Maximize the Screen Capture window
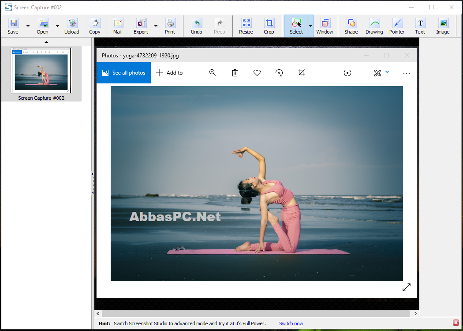This screenshot has width=463, height=331. pos(431,7)
